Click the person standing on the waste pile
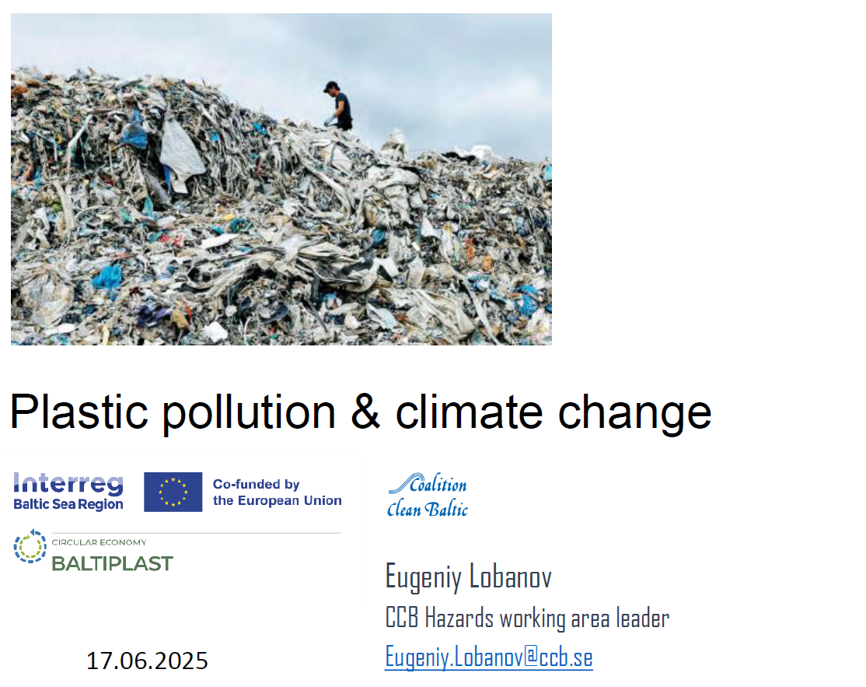This screenshot has height=687, width=866. click(x=338, y=106)
